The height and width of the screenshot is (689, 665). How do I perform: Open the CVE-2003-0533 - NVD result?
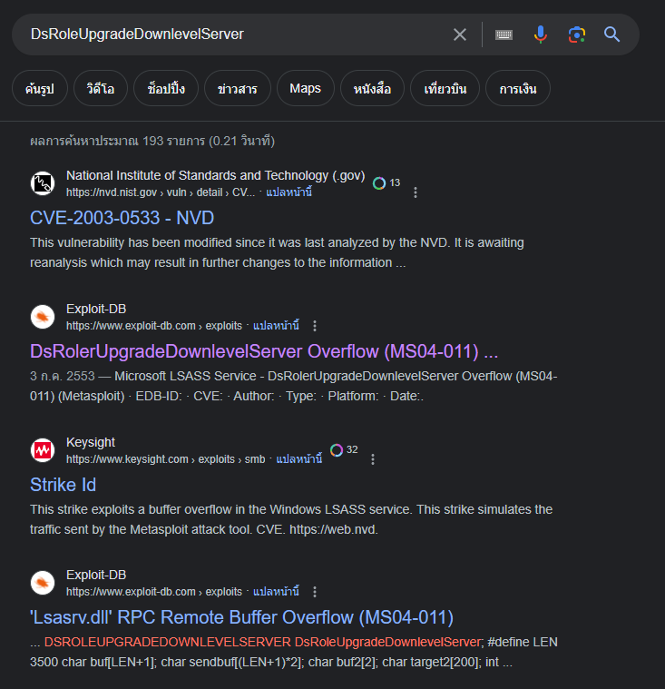point(122,218)
